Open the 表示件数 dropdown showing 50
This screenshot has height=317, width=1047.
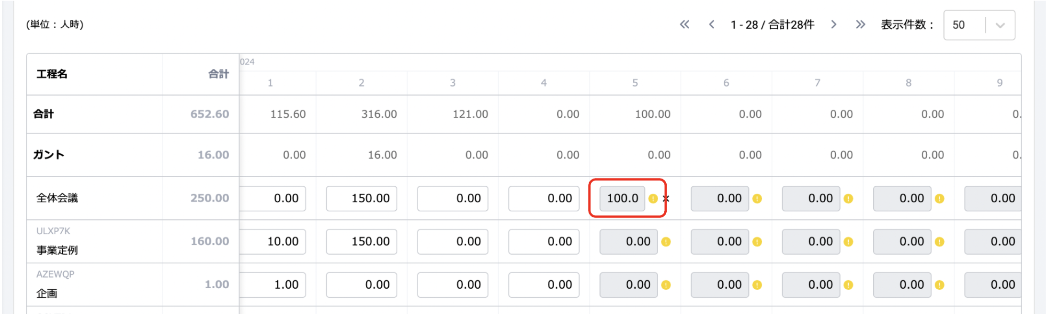[x=964, y=25]
